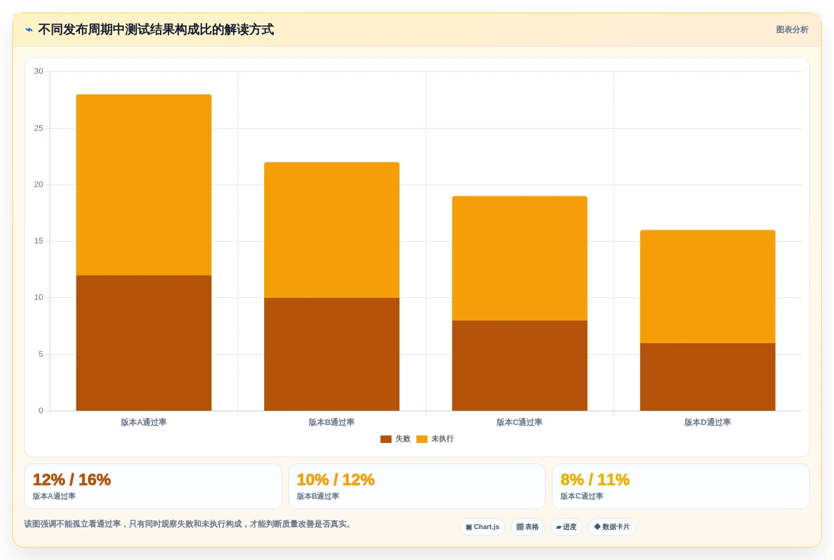
Task: Click the 版本B通过率 card caption
Action: (318, 496)
